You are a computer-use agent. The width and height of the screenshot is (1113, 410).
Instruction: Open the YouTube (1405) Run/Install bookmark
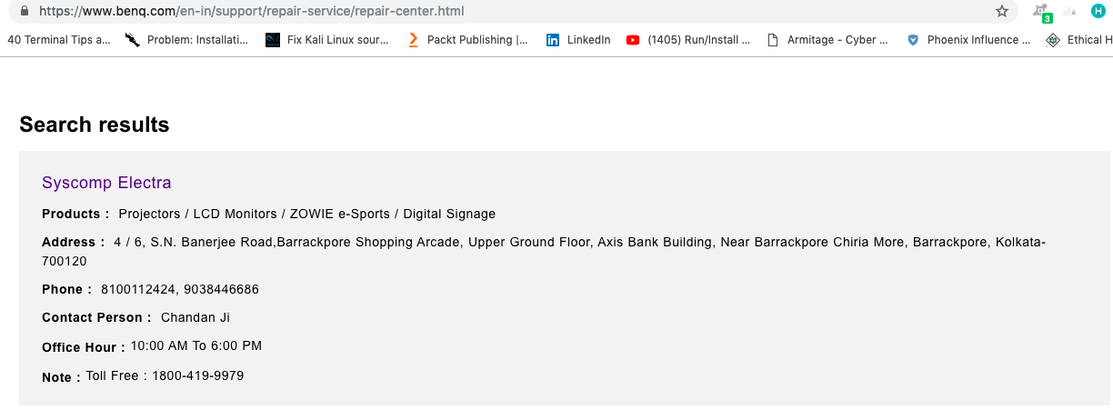(x=688, y=40)
